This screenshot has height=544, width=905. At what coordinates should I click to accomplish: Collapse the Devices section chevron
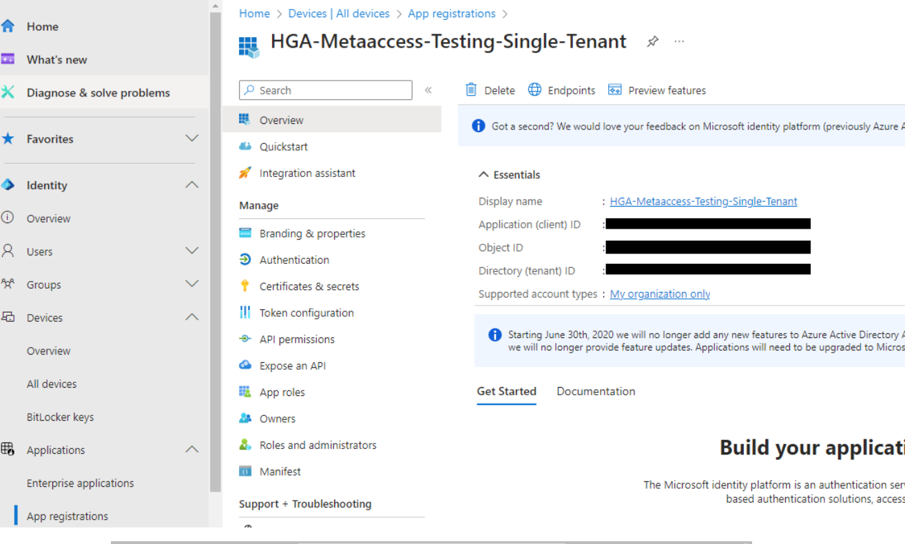coord(192,317)
